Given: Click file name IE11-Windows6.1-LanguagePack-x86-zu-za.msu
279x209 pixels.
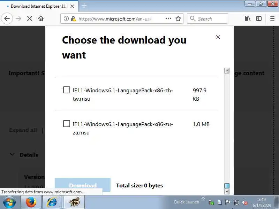Looking at the screenshot, I should (123, 128).
